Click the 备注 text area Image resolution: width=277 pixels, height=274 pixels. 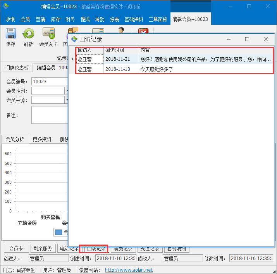pyautogui.click(x=50, y=115)
